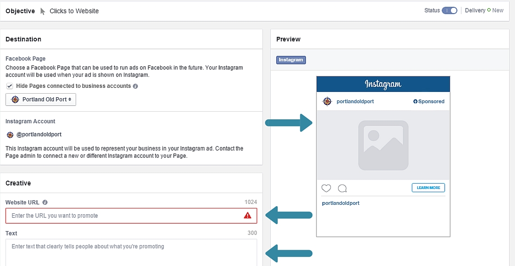Click the comment bubble icon in preview
Screen dimensions: 515x266
coord(342,189)
